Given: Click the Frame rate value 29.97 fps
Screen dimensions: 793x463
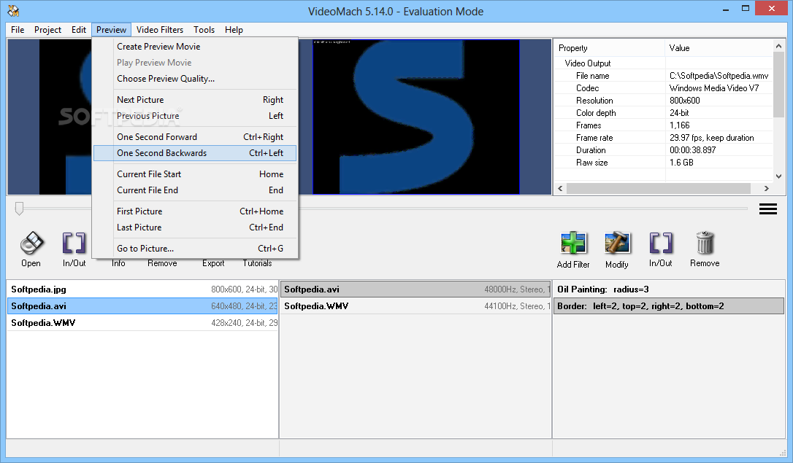Looking at the screenshot, I should (711, 137).
